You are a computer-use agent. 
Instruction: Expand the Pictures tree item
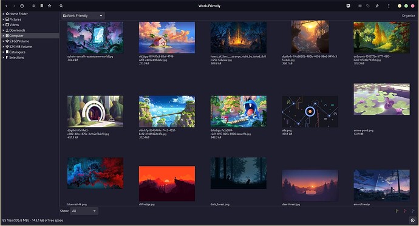(x=3, y=19)
